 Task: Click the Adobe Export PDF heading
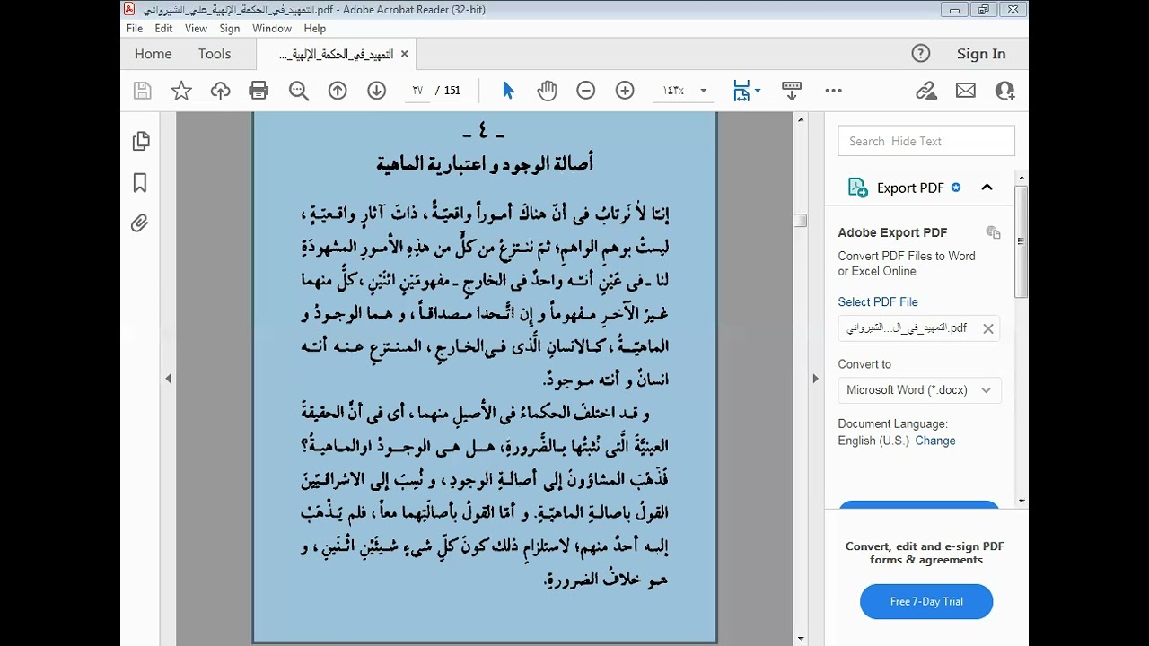tap(892, 232)
